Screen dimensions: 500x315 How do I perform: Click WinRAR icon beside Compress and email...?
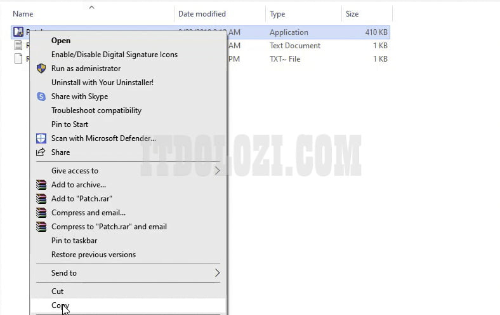pos(41,213)
